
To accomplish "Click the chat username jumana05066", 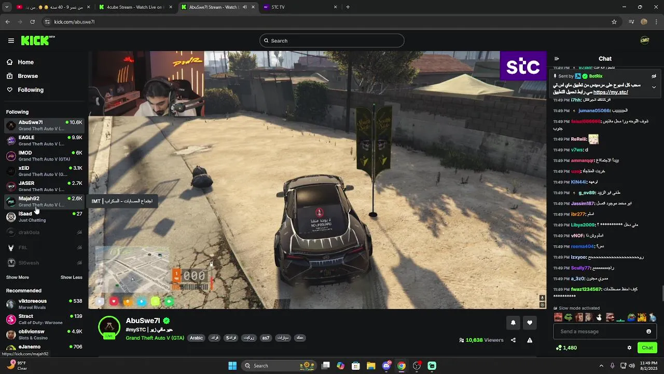I will point(594,111).
